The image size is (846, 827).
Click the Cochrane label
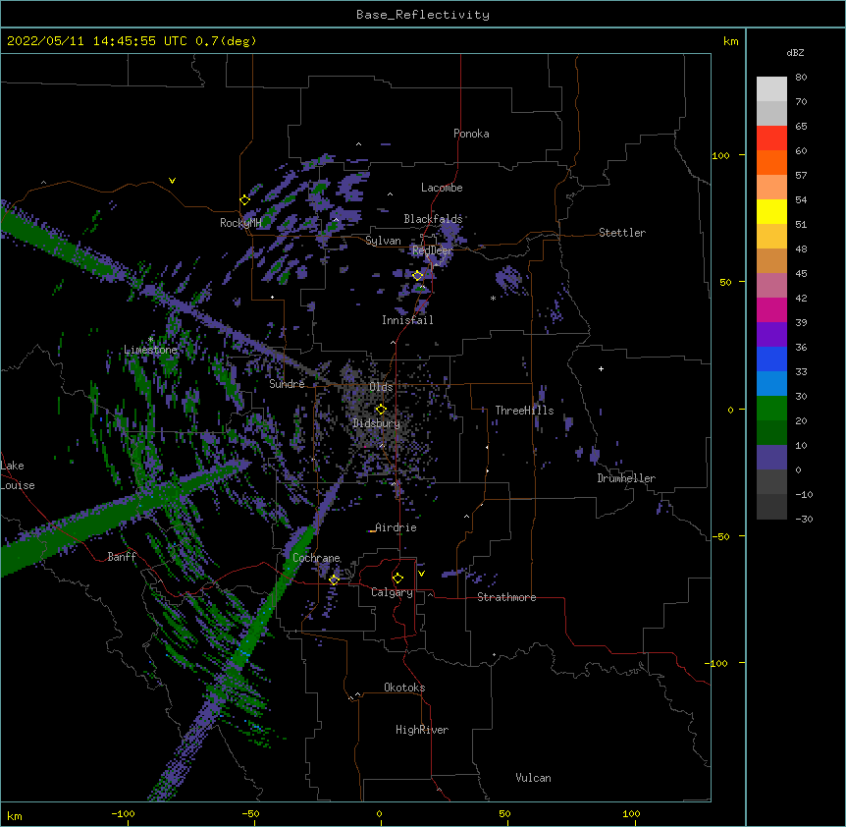(x=316, y=558)
